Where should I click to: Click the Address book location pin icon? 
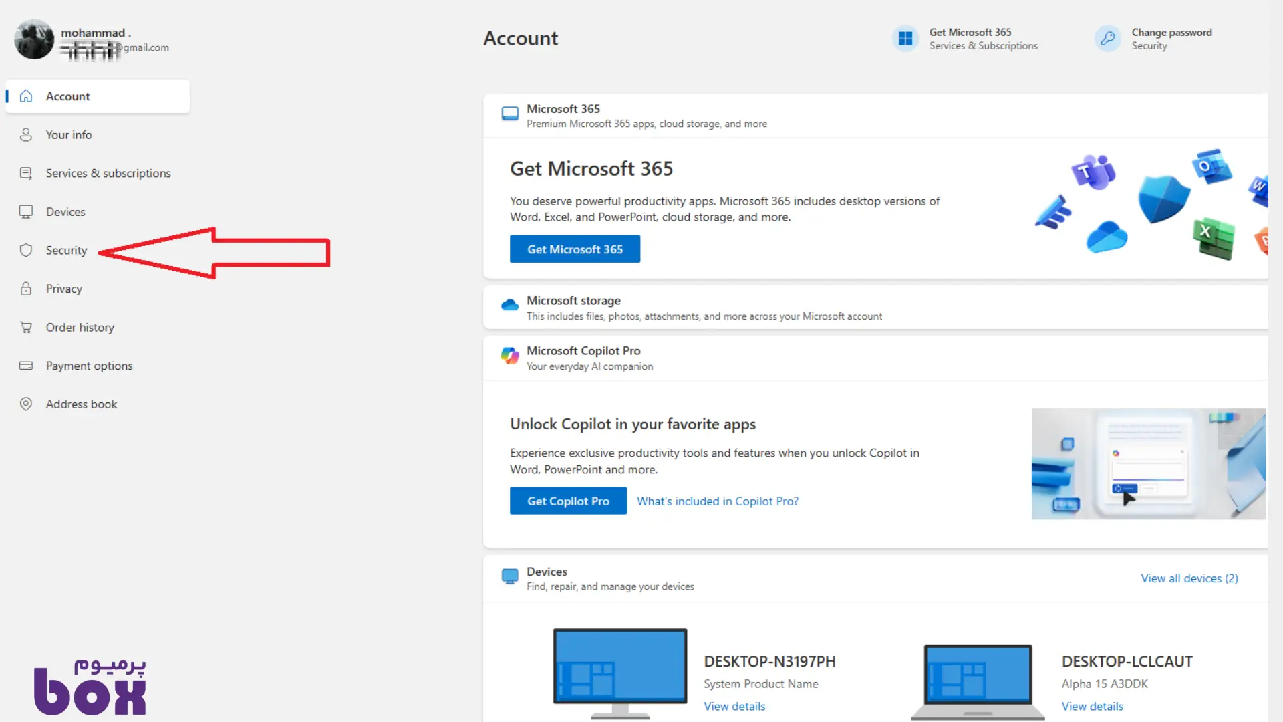(x=26, y=404)
